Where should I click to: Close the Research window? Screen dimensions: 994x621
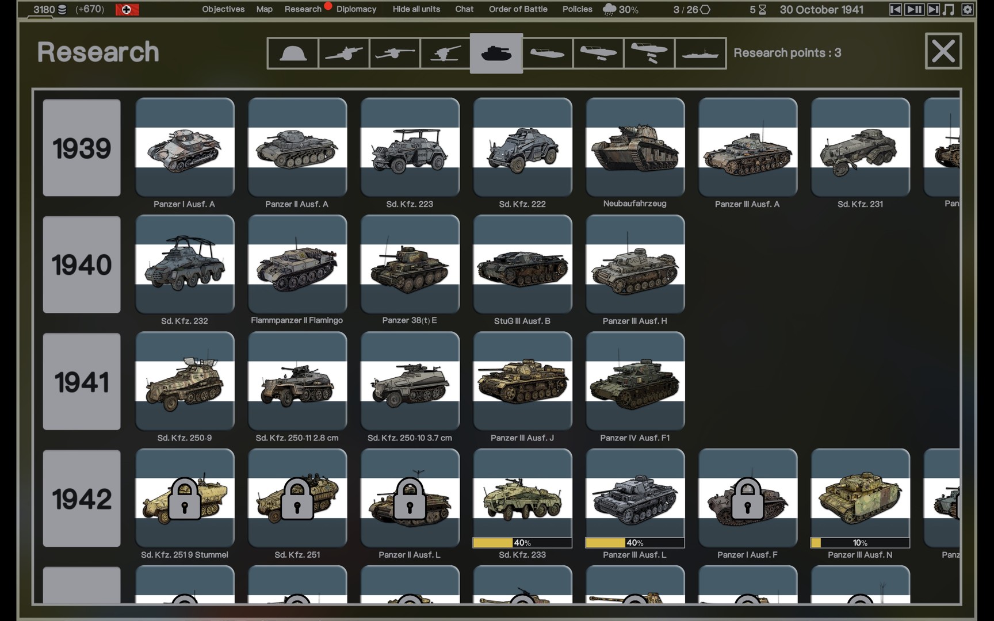(x=943, y=51)
